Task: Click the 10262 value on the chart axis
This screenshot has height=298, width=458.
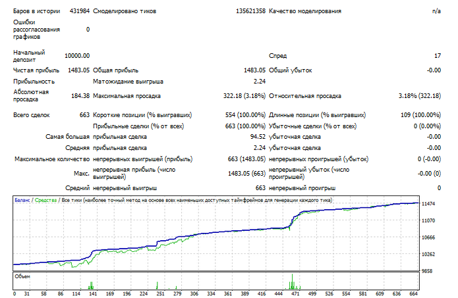Action: coord(428,255)
